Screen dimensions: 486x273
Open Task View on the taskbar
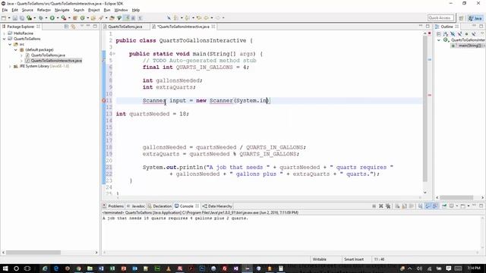pyautogui.click(x=27, y=268)
